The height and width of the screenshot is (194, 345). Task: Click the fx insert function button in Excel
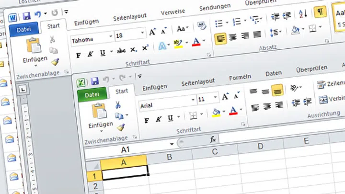coord(213,139)
